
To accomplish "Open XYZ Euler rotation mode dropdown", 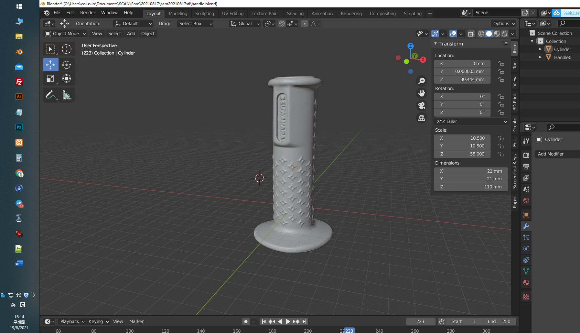I will (x=471, y=122).
